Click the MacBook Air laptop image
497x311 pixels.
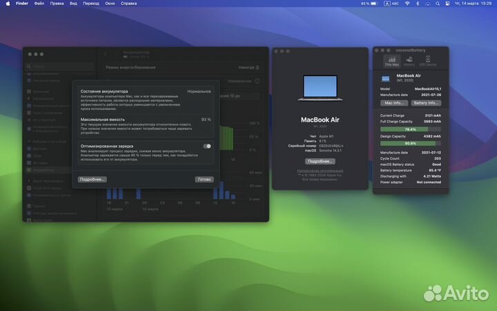320,88
